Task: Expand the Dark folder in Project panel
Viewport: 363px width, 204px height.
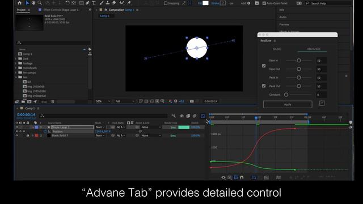Action: (x=16, y=59)
